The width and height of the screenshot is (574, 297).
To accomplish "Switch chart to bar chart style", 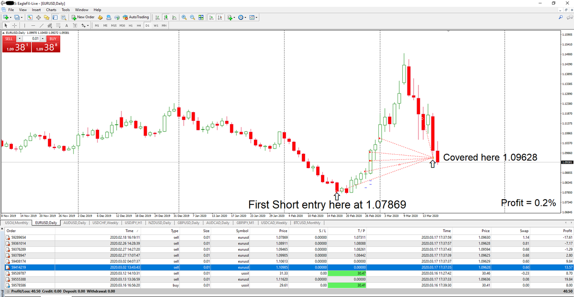I will [157, 17].
